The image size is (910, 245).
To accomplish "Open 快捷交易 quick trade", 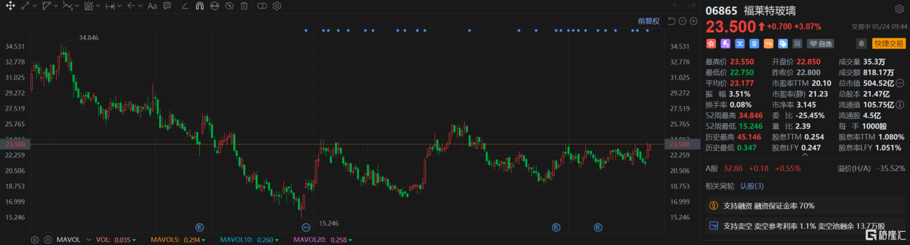I will click(889, 44).
